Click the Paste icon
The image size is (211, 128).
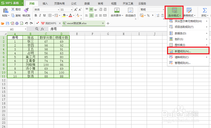6,11
